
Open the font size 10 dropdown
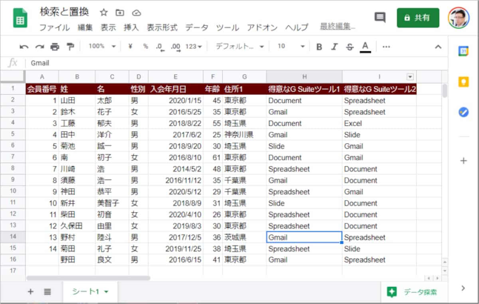[x=291, y=46]
